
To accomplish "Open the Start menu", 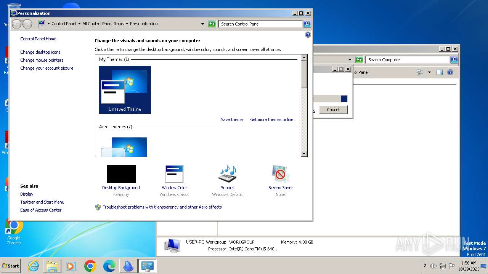I will (x=11, y=266).
